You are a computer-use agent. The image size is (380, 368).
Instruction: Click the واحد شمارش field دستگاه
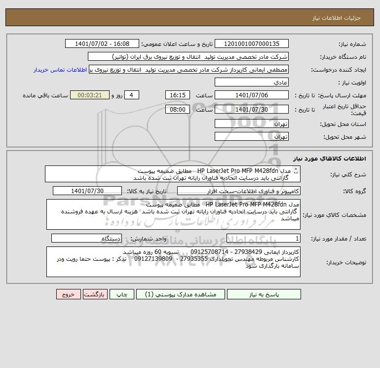86,239
